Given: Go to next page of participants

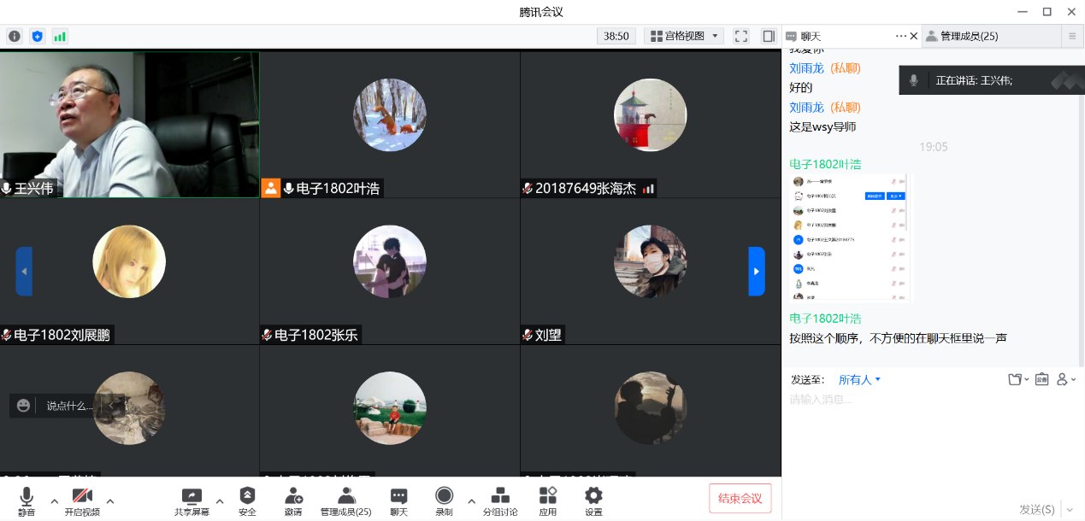Looking at the screenshot, I should [756, 272].
